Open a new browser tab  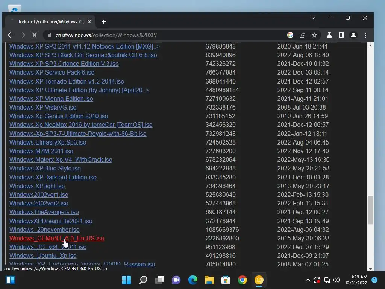pos(104,22)
